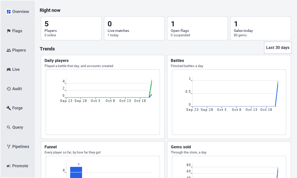
Task: Click the Promote megaphone icon
Action: 9,166
